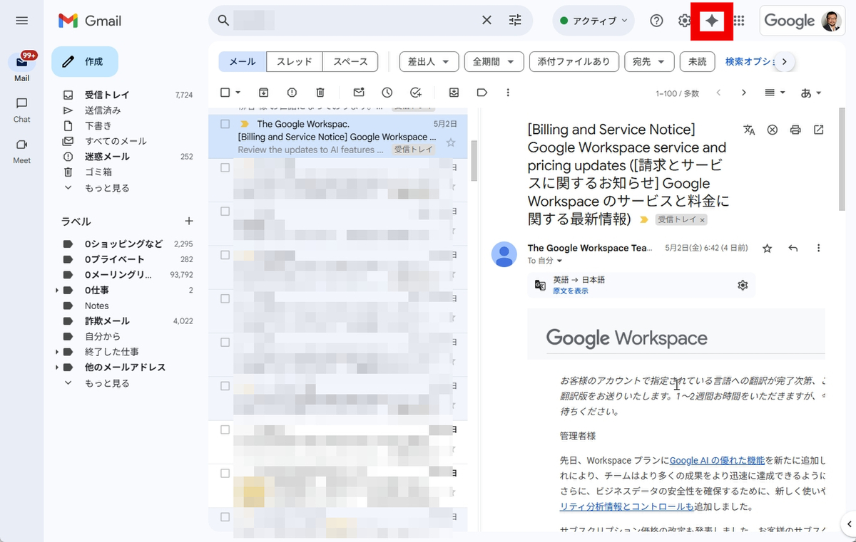
Task: Check the Google Workspace email checkbox
Action: [225, 124]
